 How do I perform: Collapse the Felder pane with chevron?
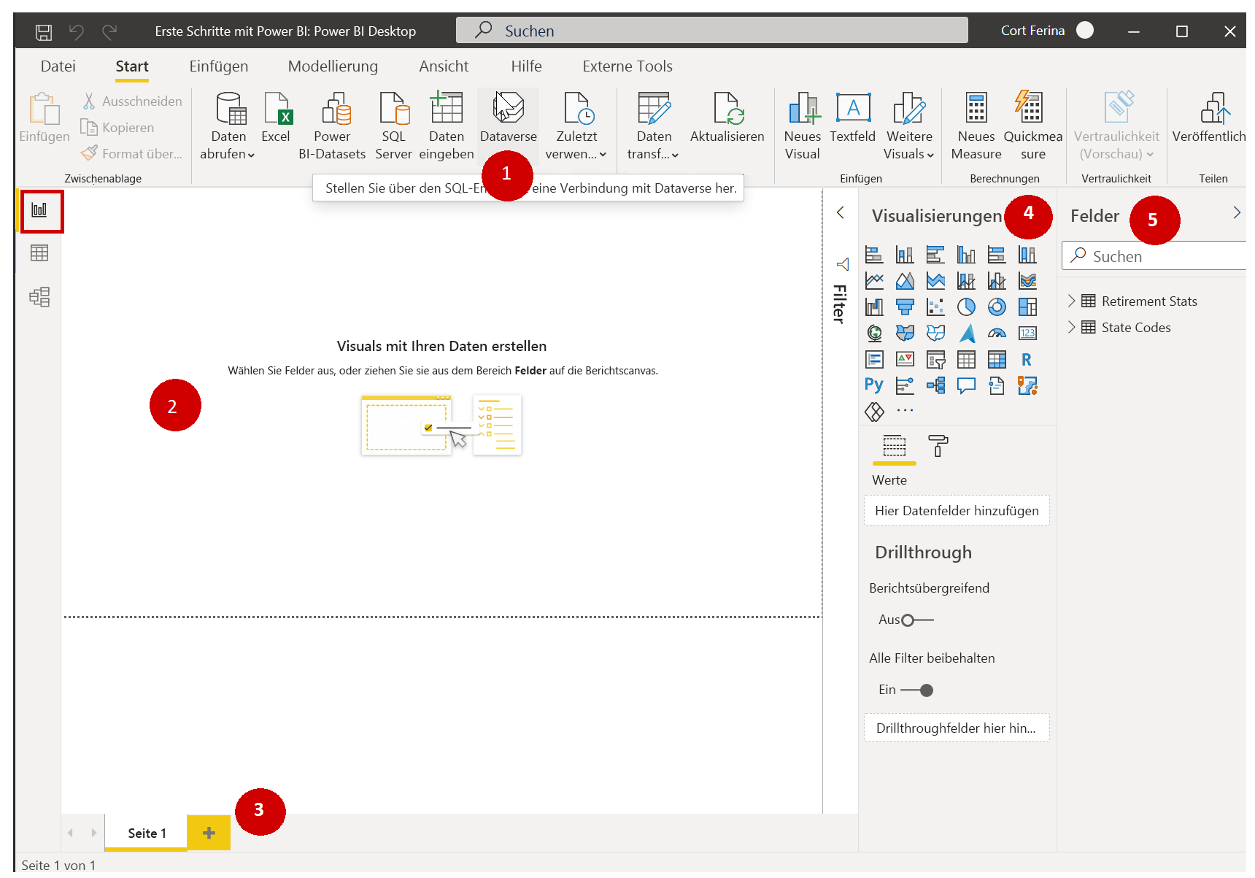tap(1237, 212)
